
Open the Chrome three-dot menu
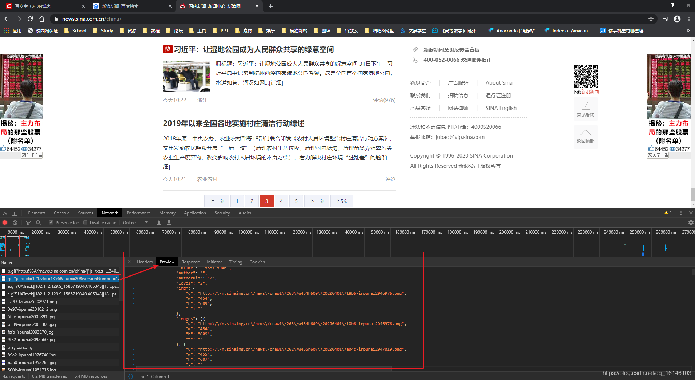[689, 19]
